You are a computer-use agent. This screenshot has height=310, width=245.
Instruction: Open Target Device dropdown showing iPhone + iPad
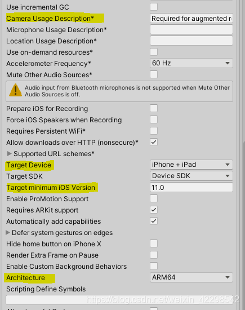pyautogui.click(x=191, y=165)
